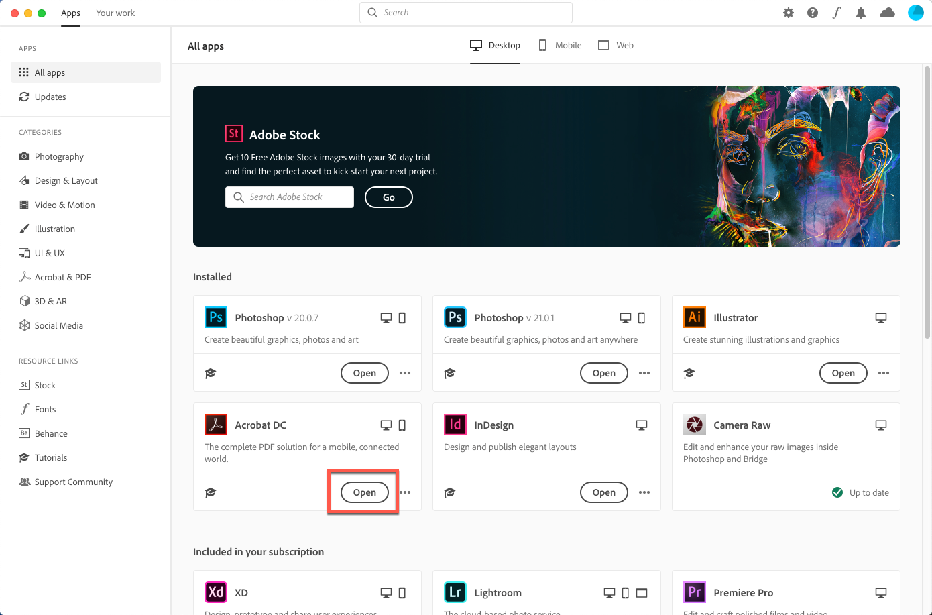Open Photoshop v 21.0.1

coord(604,373)
